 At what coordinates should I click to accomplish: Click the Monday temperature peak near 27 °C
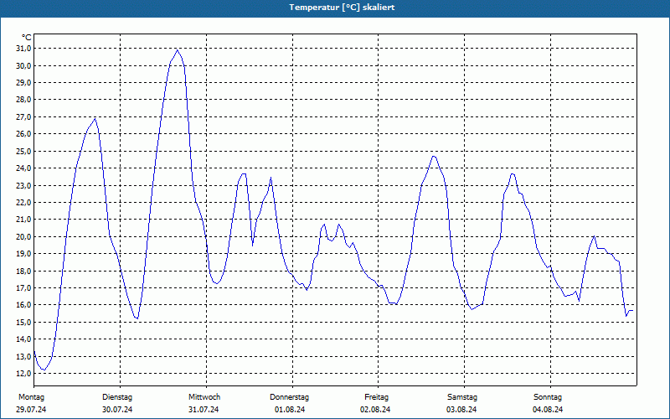(x=95, y=119)
